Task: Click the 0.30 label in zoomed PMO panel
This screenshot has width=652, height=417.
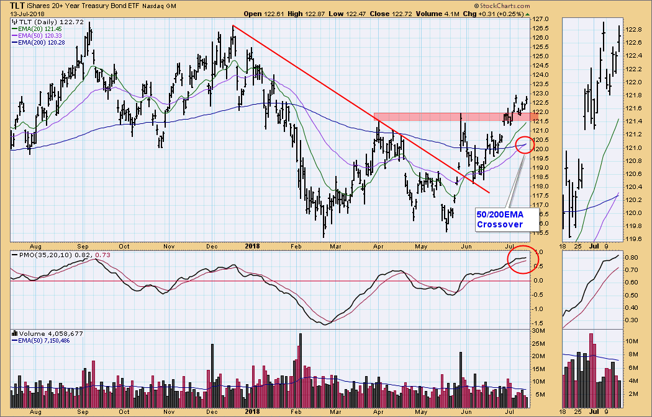Action: pyautogui.click(x=632, y=320)
